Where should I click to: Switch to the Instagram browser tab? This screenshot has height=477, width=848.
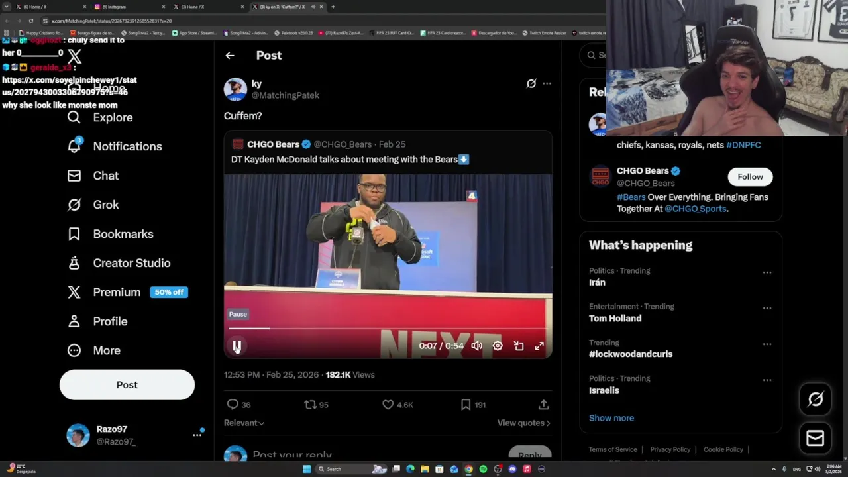[x=131, y=7]
